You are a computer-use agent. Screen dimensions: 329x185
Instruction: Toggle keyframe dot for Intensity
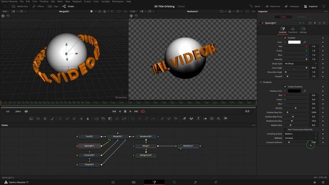(x=323, y=60)
